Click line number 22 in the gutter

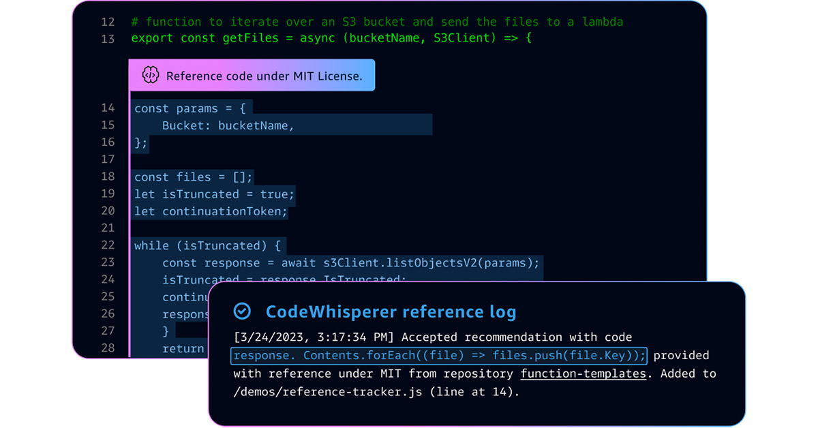click(108, 245)
